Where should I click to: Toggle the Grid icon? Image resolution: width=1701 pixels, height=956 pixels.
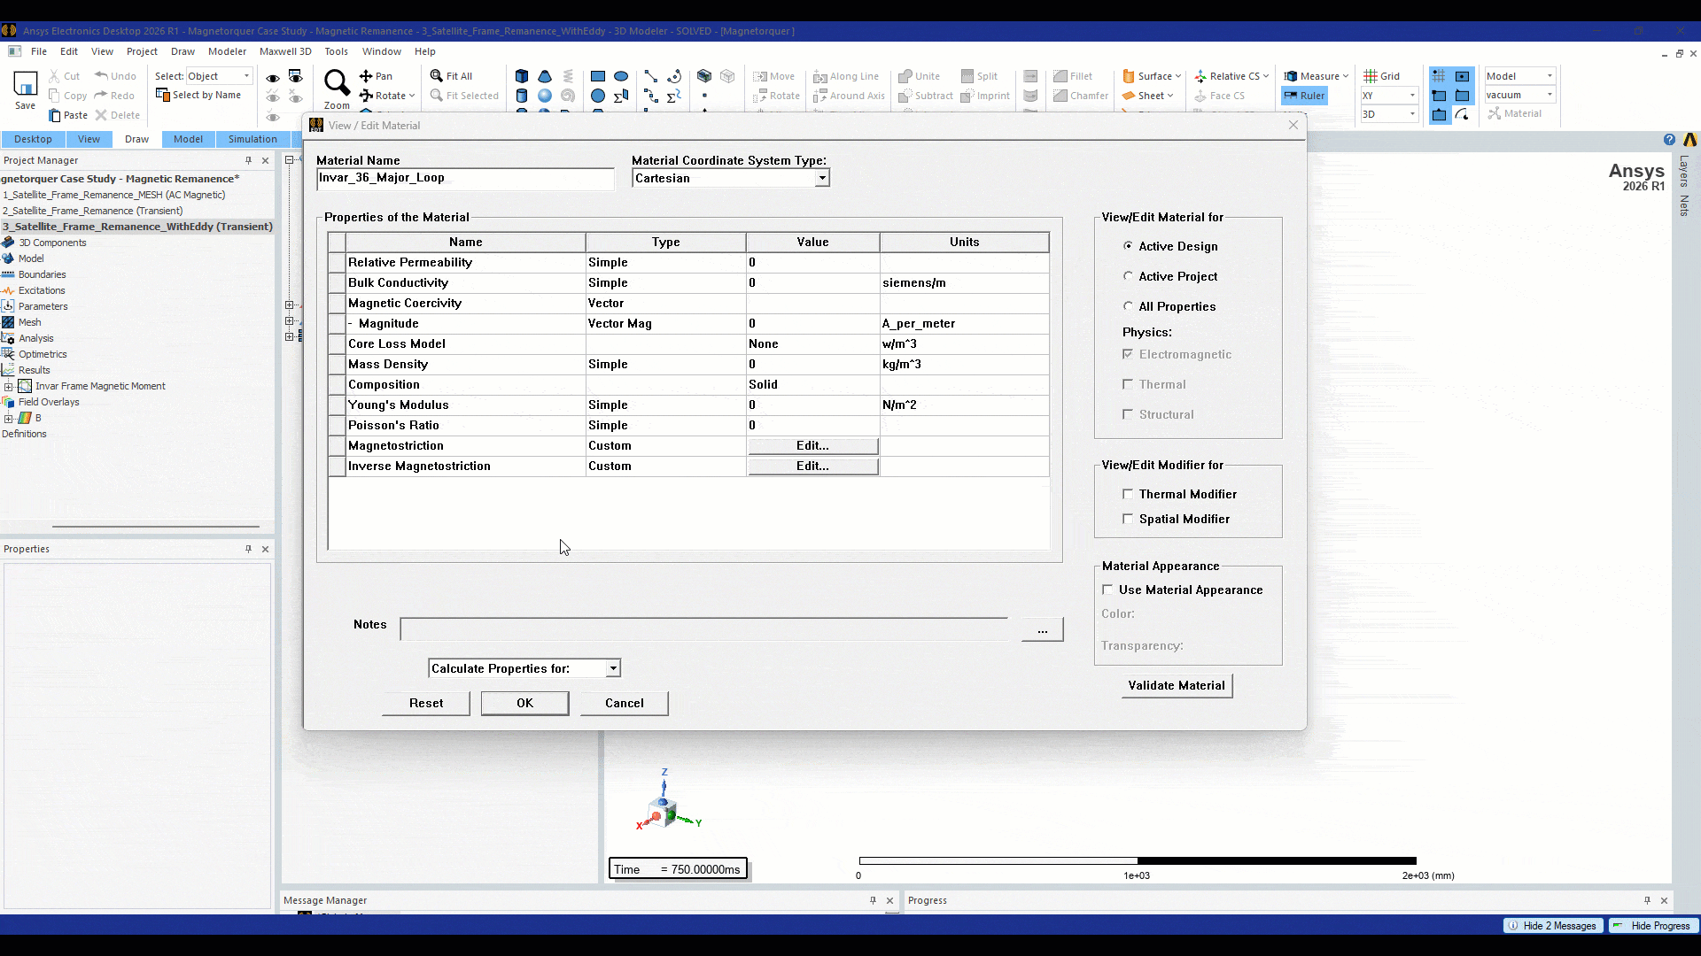[1371, 76]
